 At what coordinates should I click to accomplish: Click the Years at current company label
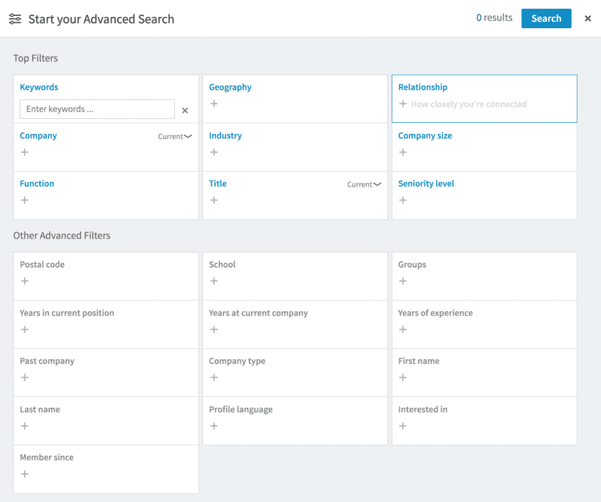click(x=258, y=313)
